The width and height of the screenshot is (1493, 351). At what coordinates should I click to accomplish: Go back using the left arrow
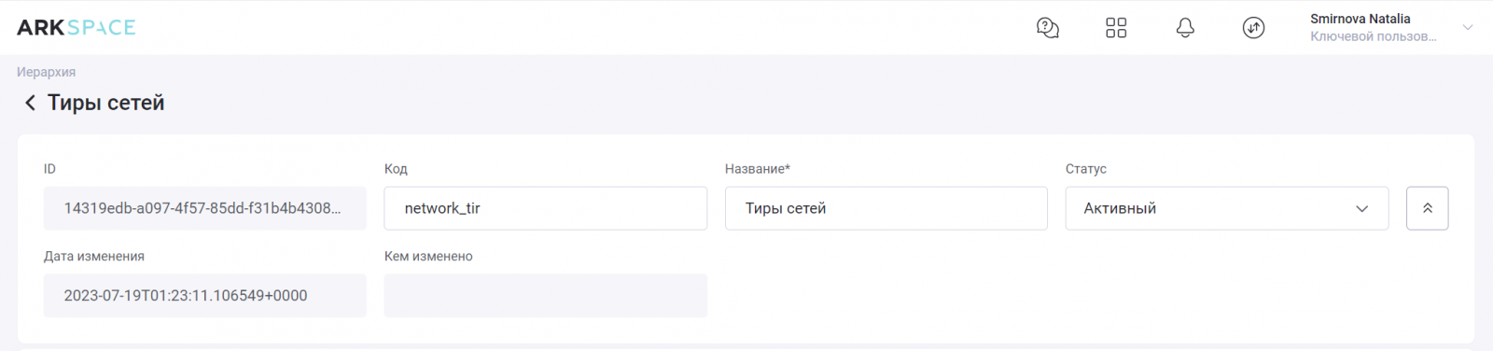pos(30,103)
